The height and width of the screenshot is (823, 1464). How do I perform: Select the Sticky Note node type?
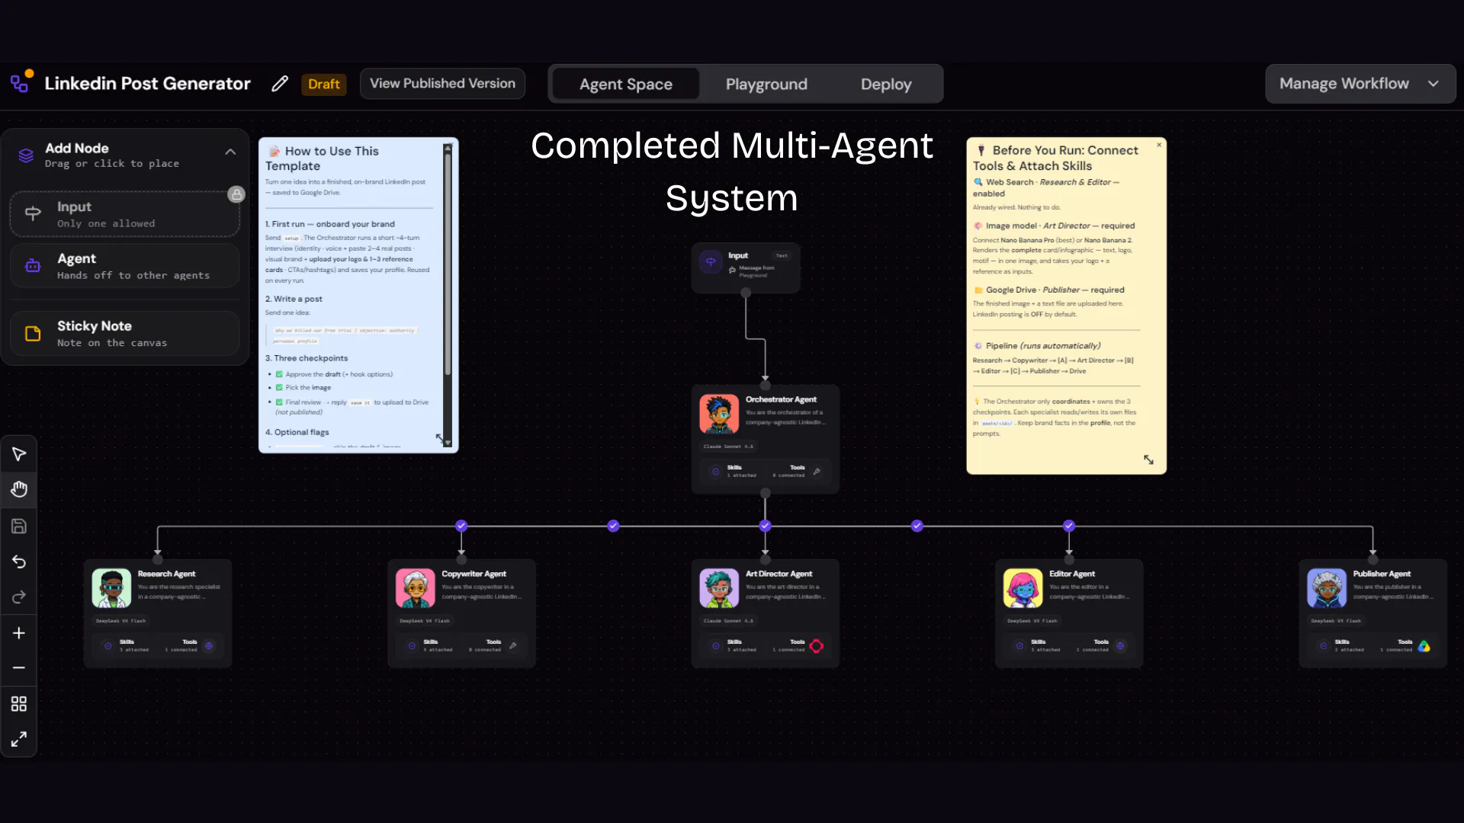[125, 333]
